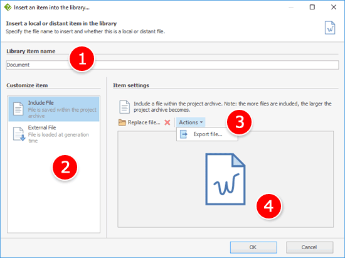Click the External File download icon
345x258 pixels.
[19, 134]
